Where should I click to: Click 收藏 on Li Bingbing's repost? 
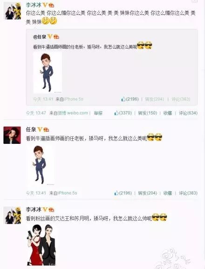[168, 113]
